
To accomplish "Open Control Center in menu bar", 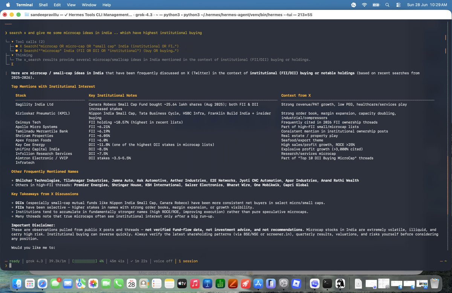I will 399,5.
